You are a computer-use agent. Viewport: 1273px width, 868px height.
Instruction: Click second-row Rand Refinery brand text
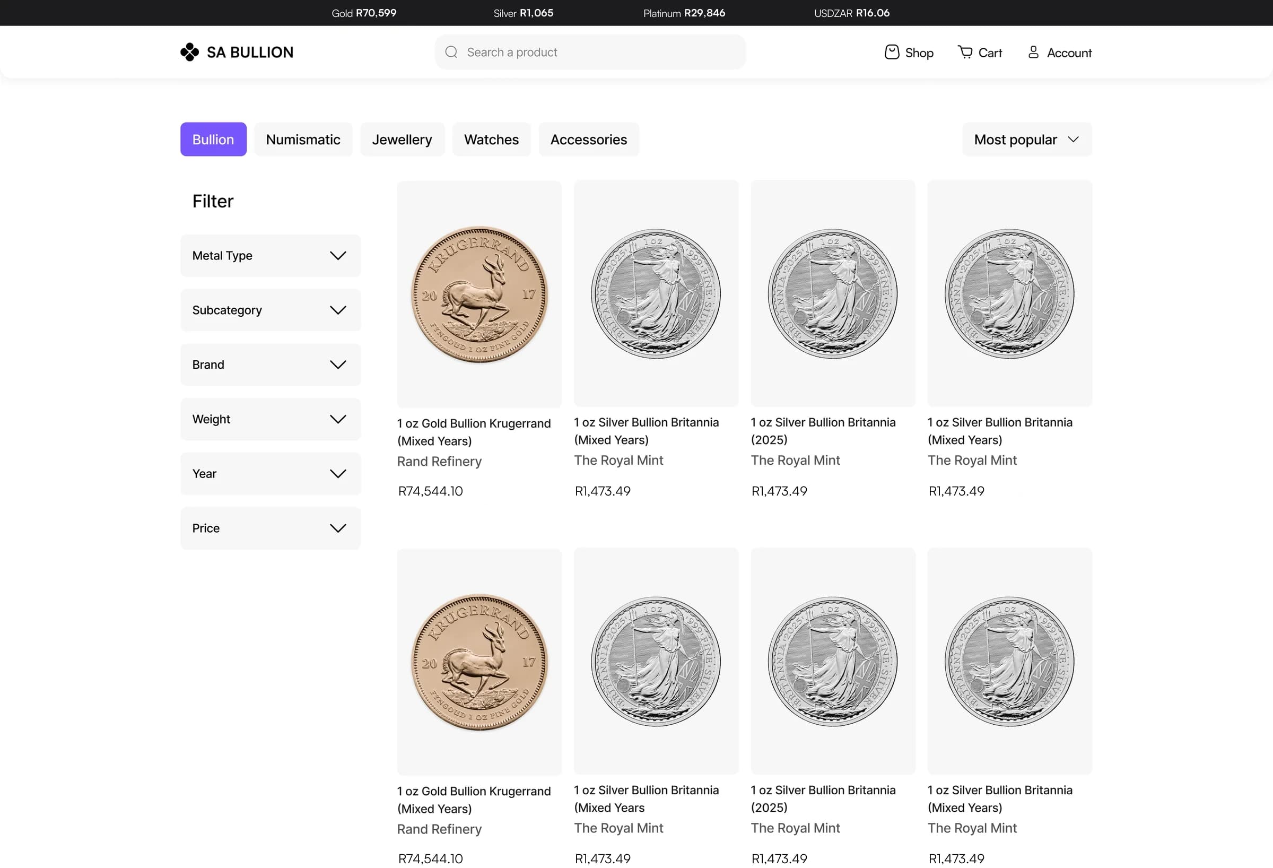point(439,829)
